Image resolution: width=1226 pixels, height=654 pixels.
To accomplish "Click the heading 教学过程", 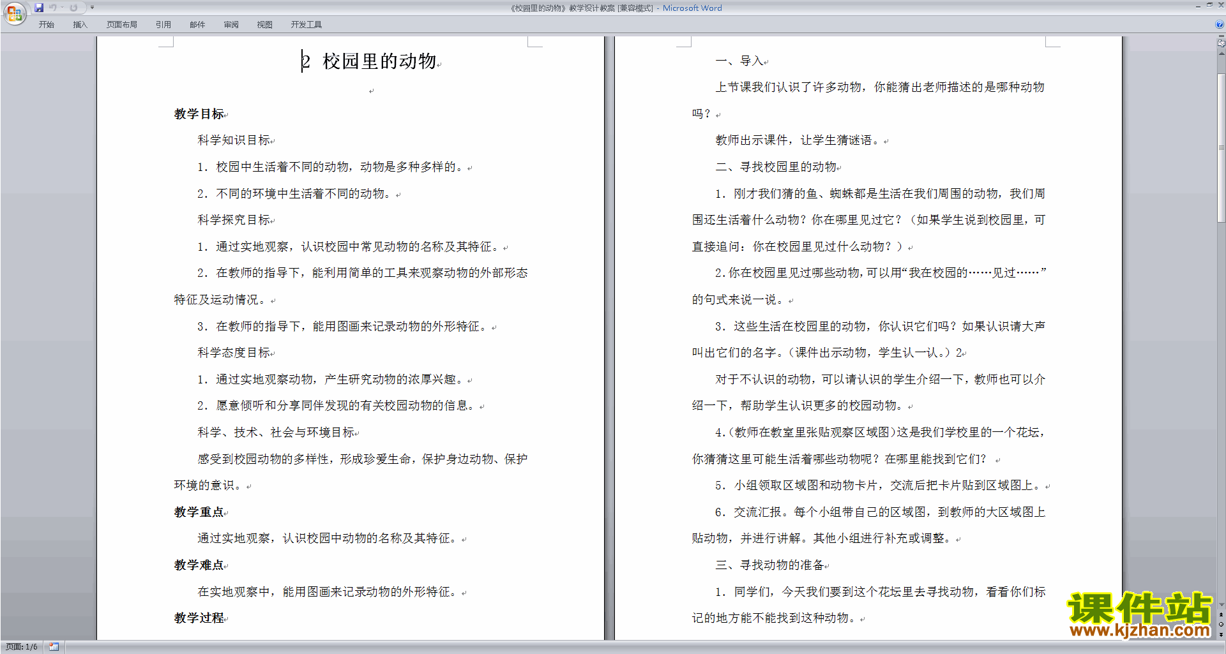I will click(199, 618).
